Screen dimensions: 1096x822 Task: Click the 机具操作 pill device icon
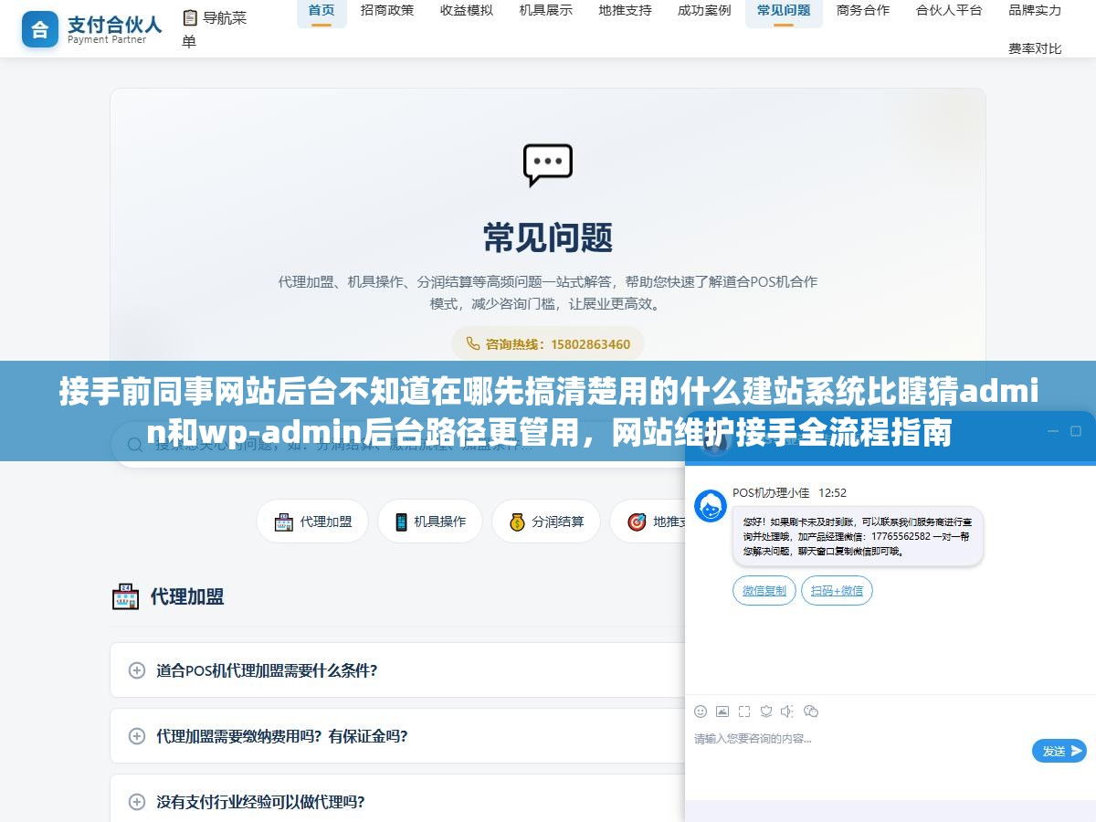[401, 522]
